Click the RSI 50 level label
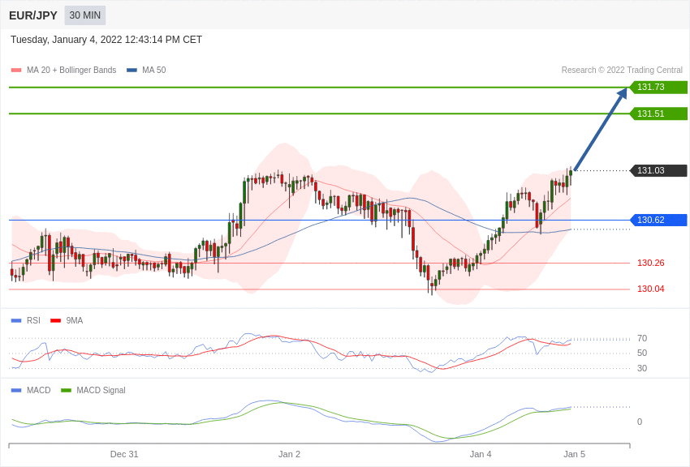The height and width of the screenshot is (467, 690). (x=642, y=353)
